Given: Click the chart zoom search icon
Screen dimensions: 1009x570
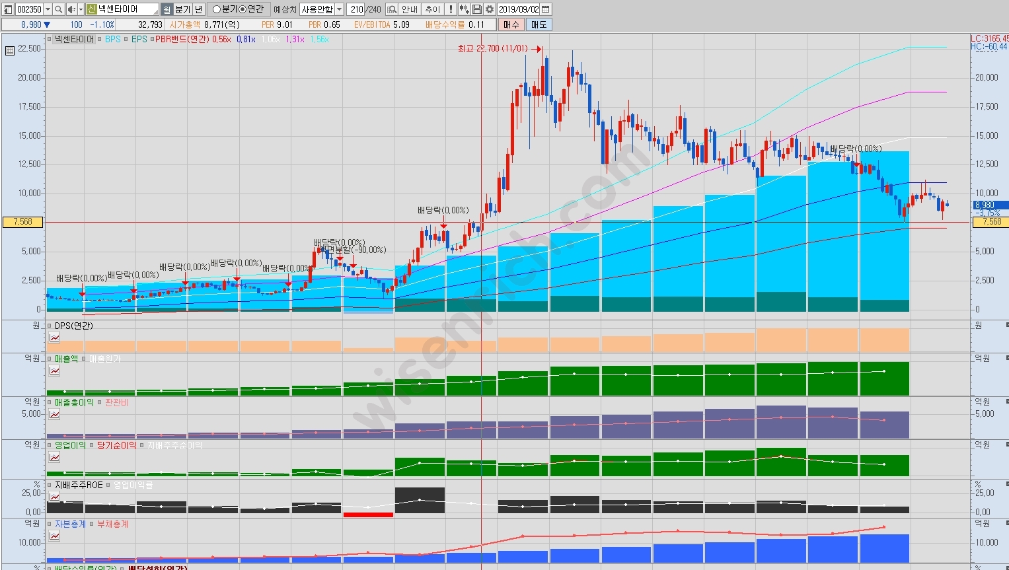Looking at the screenshot, I should [x=391, y=9].
